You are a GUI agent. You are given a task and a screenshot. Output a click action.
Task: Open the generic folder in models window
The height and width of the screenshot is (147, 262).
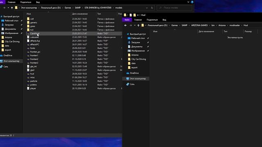click(x=34, y=22)
